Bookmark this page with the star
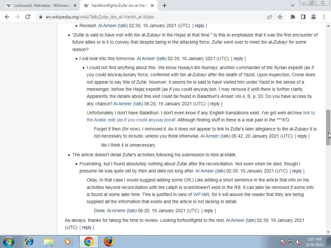 (280, 17)
